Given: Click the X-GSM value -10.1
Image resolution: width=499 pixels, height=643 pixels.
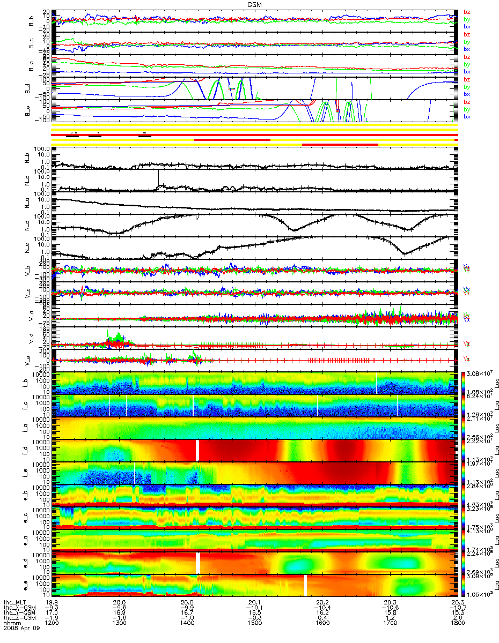Looking at the screenshot, I should click(254, 608).
